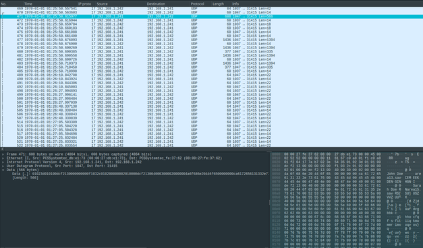
Task: Sort by the Source column header
Action: click(x=121, y=4)
